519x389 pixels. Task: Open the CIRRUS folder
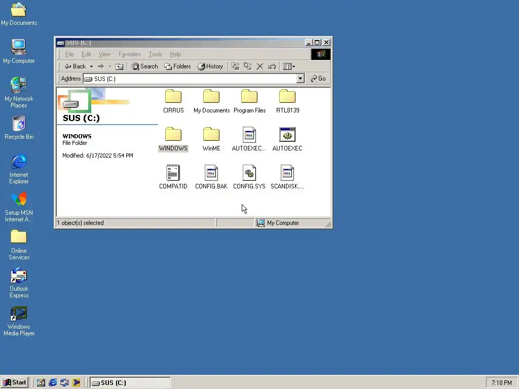tap(173, 101)
